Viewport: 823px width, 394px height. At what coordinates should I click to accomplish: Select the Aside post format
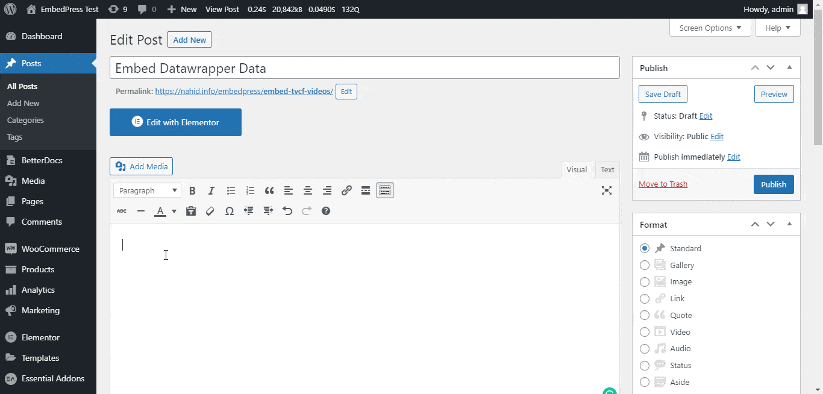pyautogui.click(x=645, y=382)
